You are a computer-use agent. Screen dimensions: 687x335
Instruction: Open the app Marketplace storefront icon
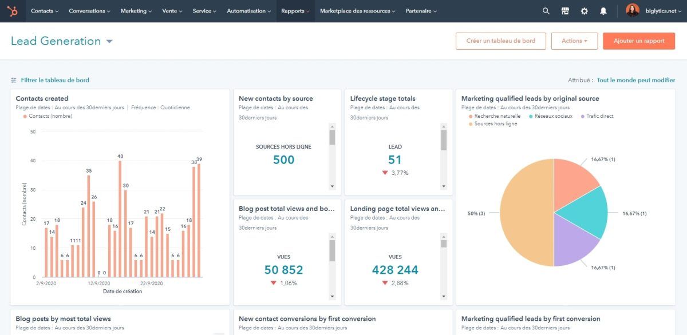tap(565, 10)
